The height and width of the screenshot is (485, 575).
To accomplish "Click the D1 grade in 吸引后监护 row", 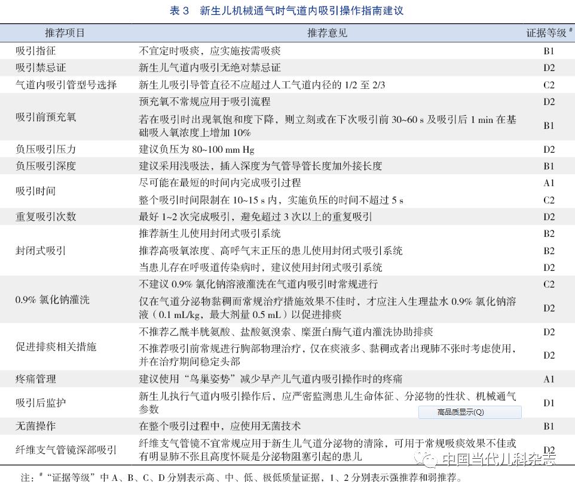I will click(x=549, y=403).
